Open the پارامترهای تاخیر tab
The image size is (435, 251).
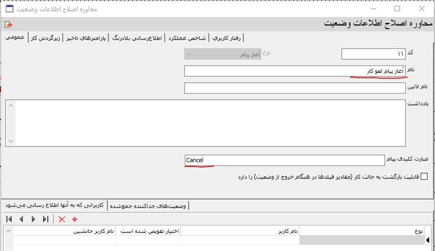coord(87,38)
